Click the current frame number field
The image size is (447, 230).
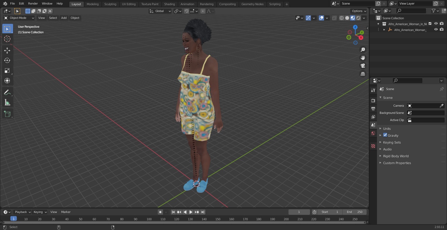299,212
